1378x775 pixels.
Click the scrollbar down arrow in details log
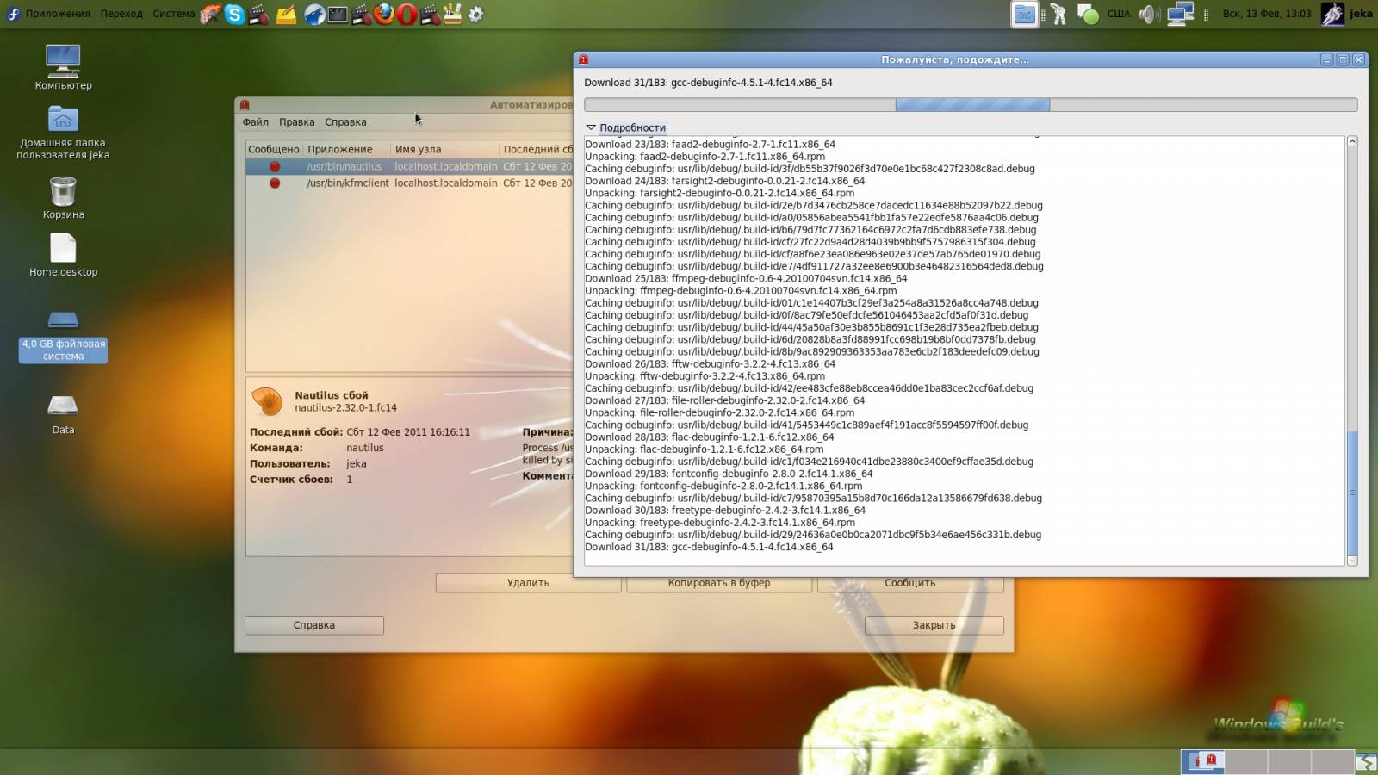1352,561
